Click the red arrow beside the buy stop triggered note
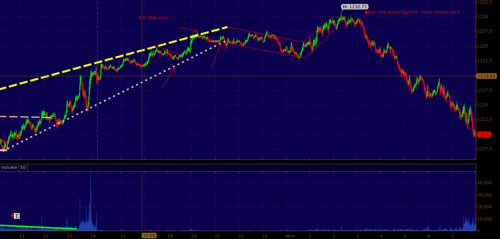The height and width of the screenshot is (239, 500). (366, 12)
